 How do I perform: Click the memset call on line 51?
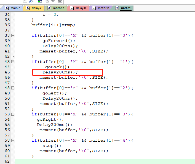[x=74, y=104]
